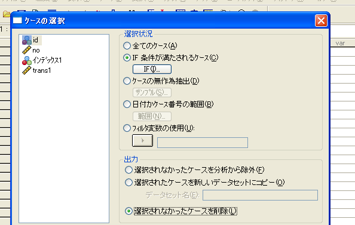Viewport: 355px width, 225px height.
Task: Close the ケースの選択 dialog
Action: [x=321, y=21]
